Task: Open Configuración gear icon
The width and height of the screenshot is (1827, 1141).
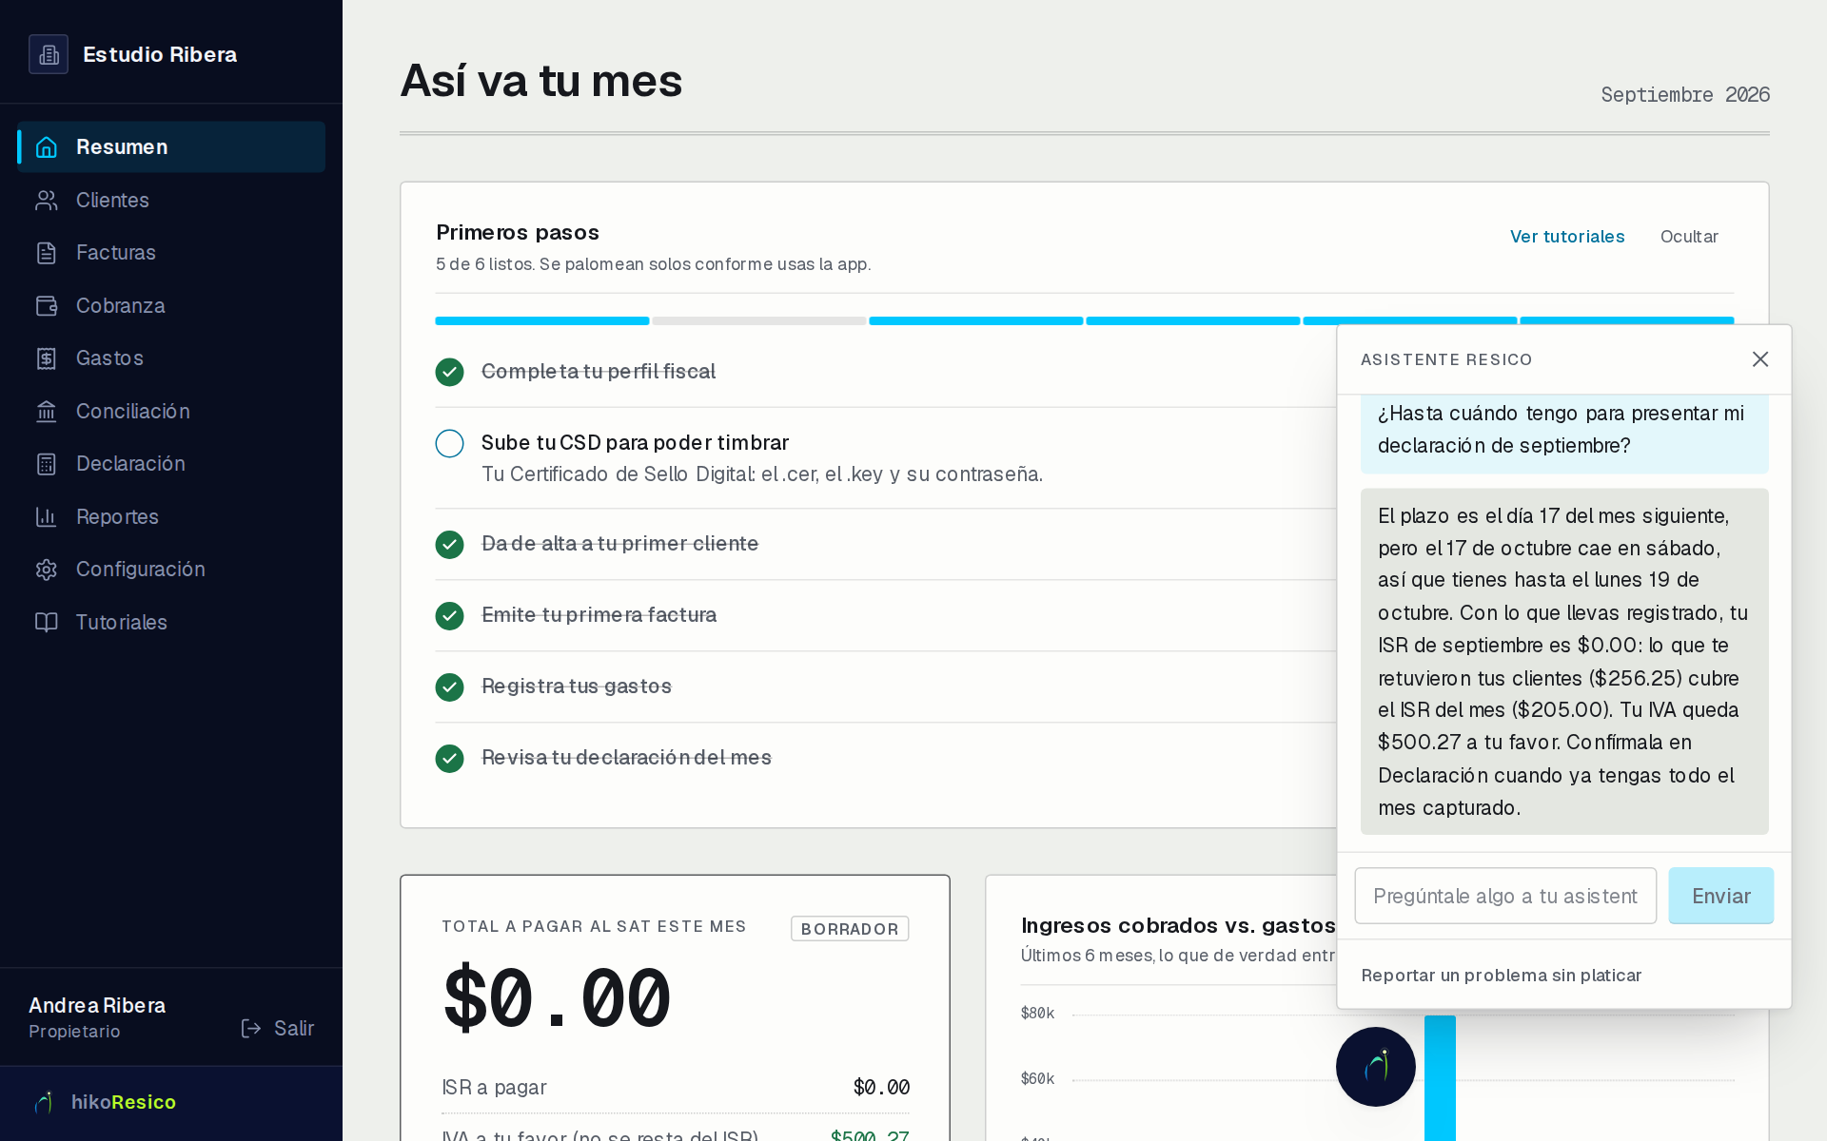Action: [47, 570]
